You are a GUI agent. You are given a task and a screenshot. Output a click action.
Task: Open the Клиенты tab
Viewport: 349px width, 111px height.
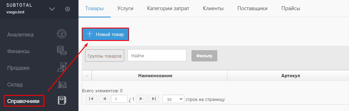[x=213, y=9]
